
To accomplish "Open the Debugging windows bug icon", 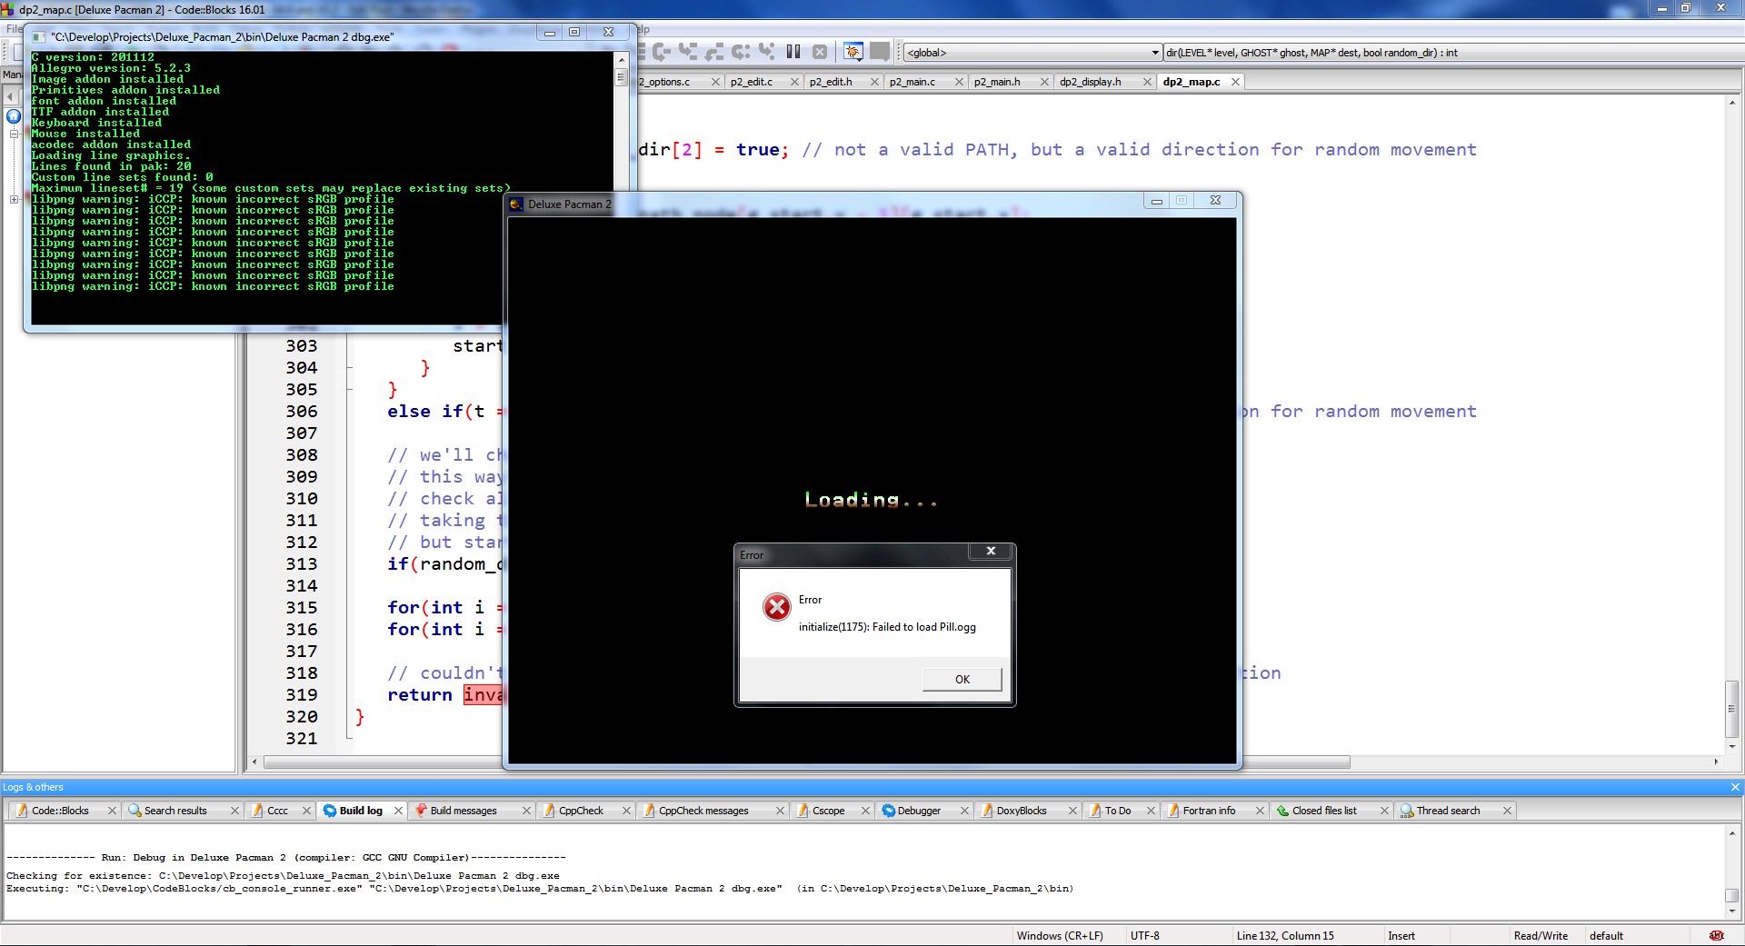I will [x=853, y=52].
